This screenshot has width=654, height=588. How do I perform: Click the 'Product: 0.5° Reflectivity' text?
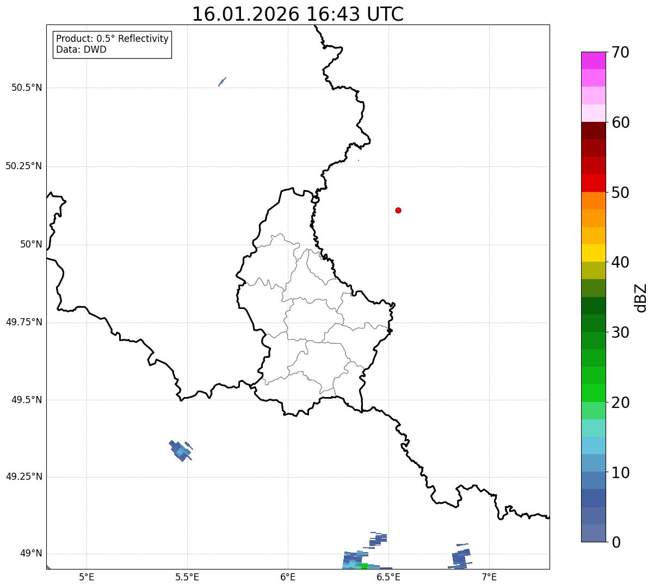click(112, 39)
